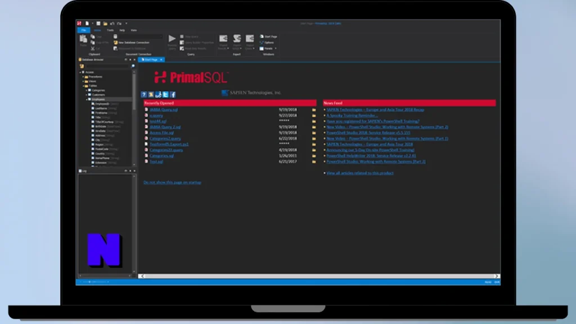Image resolution: width=576 pixels, height=324 pixels.
Task: Click the Execute Query play icon
Action: pos(172,39)
